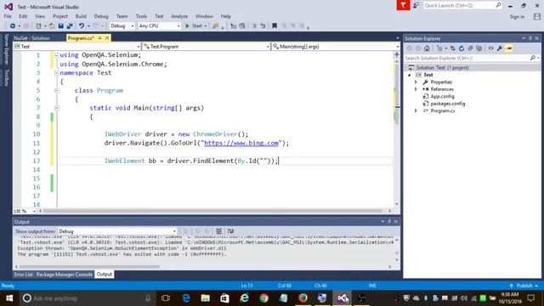544x306 pixels.
Task: Expand the Program.cs node in Solution Explorer
Action: (x=416, y=110)
